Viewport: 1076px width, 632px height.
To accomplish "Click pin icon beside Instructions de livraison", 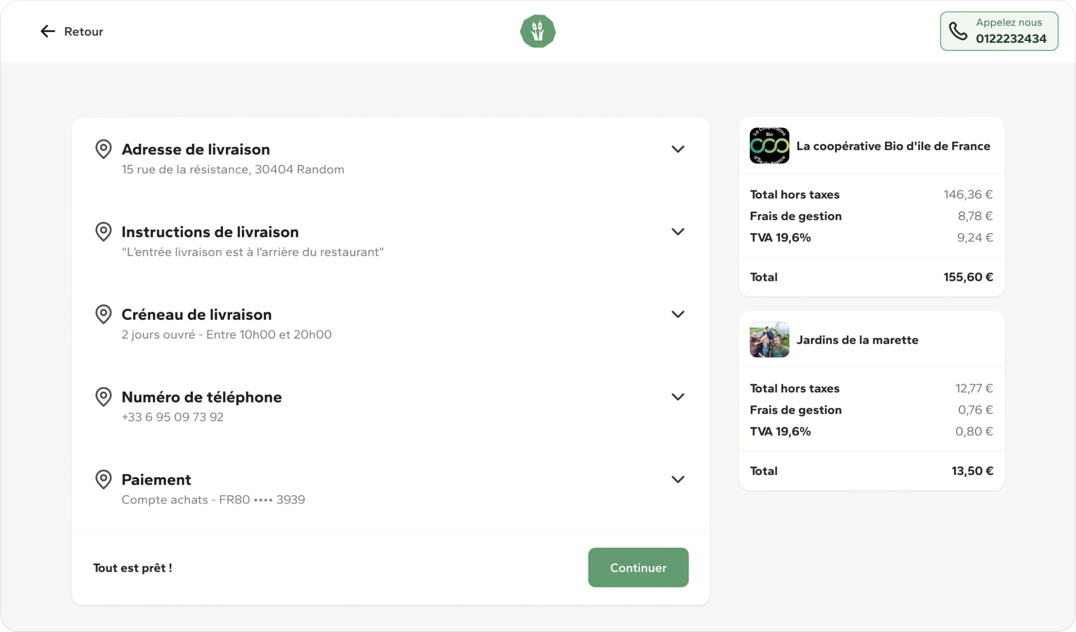I will tap(104, 232).
